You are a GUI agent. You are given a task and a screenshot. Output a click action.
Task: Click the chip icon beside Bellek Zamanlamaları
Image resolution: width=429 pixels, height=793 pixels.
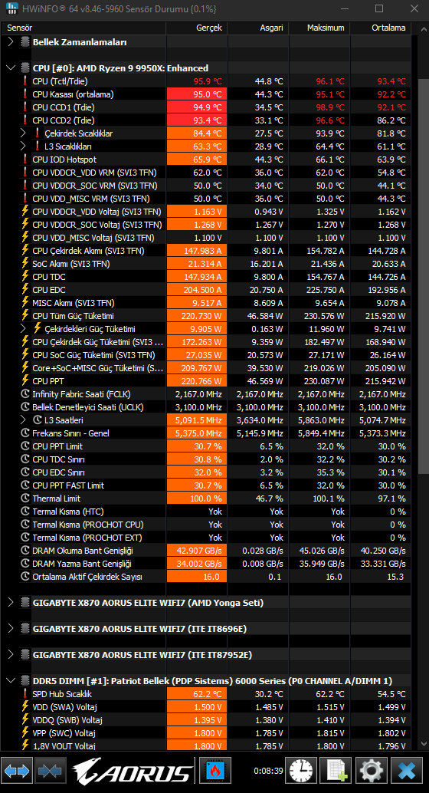pyautogui.click(x=25, y=42)
